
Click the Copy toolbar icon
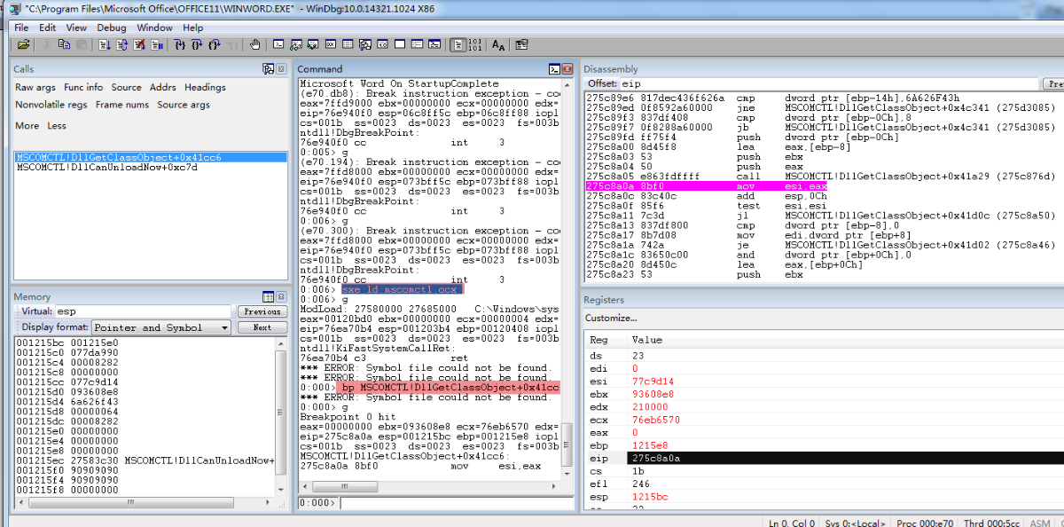coord(65,44)
